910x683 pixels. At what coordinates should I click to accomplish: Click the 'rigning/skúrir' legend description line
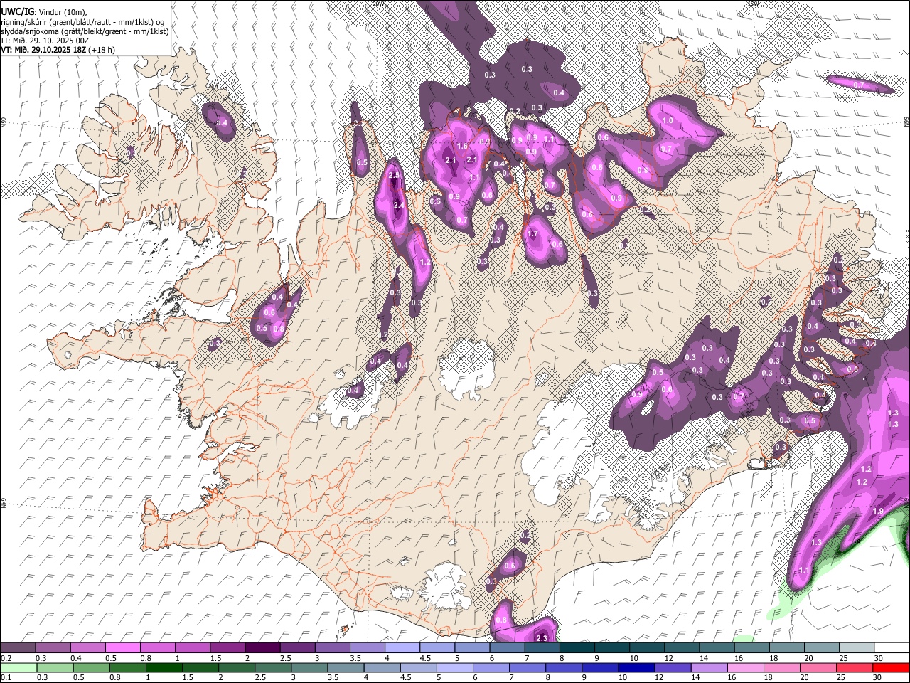tap(83, 22)
